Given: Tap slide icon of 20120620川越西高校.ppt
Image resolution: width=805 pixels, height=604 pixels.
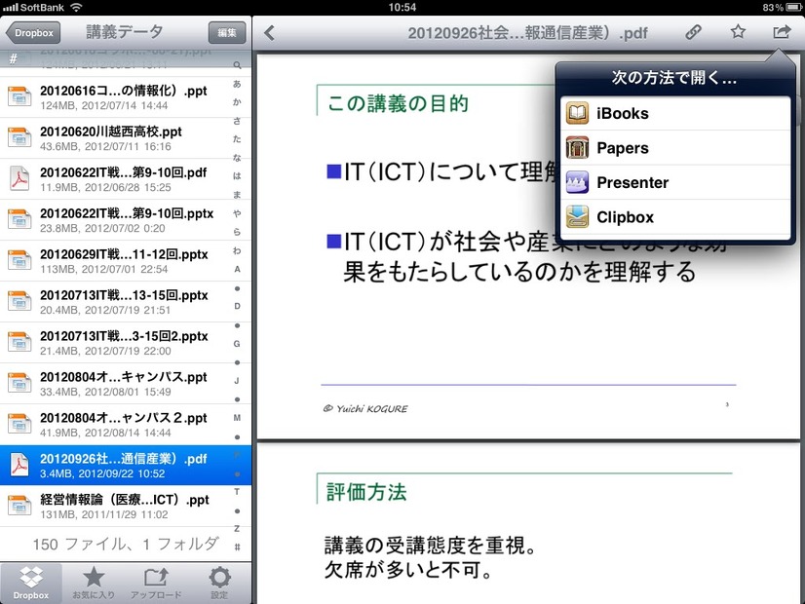Looking at the screenshot, I should coord(19,138).
